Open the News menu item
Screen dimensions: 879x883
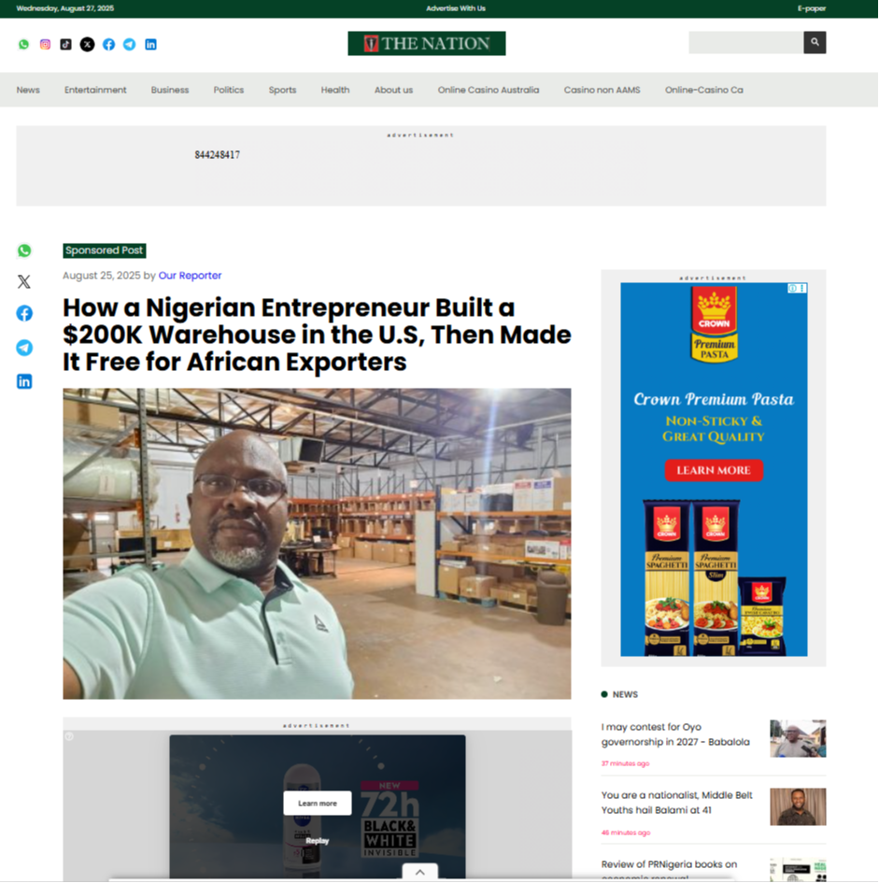(x=28, y=90)
